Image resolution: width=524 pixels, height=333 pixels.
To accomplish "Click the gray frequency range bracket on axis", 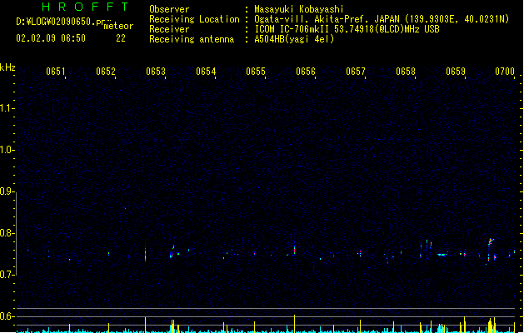I will tap(16, 234).
